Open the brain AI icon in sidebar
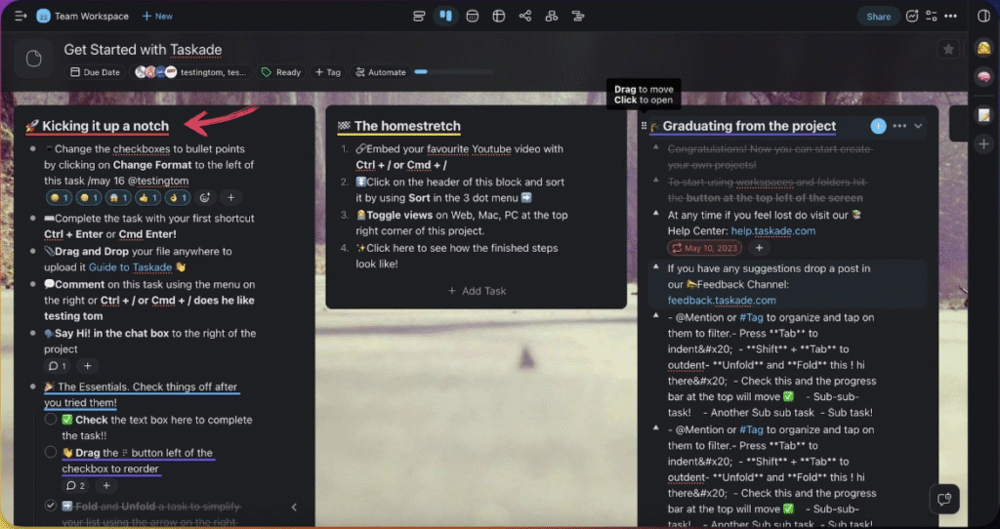 click(983, 76)
